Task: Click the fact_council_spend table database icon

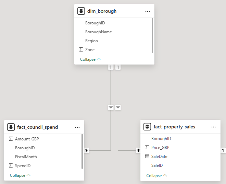Action: click(x=11, y=127)
